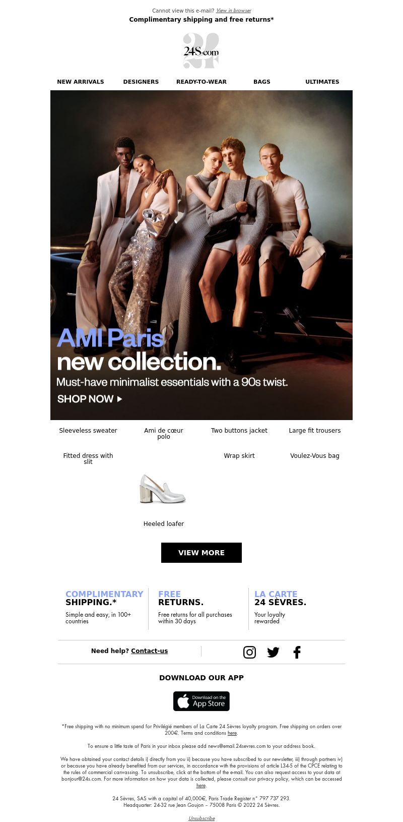This screenshot has width=403, height=822.
Task: Click the Contact-us link
Action: point(150,651)
